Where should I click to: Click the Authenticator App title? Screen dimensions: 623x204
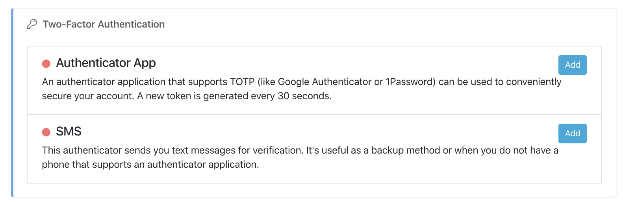point(106,63)
